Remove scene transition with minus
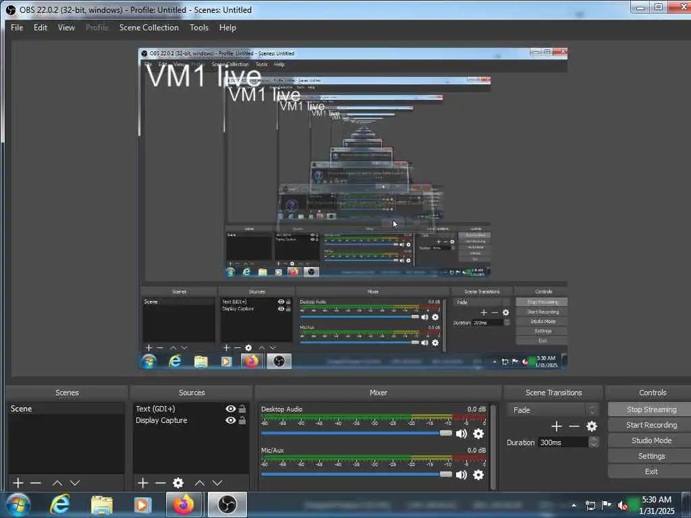This screenshot has width=691, height=518. pos(574,426)
